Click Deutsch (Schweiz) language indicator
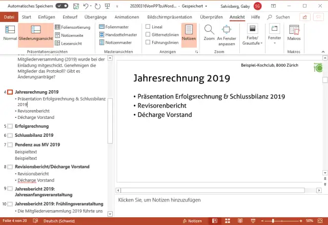Screen dimensions: 328x225 [59, 221]
